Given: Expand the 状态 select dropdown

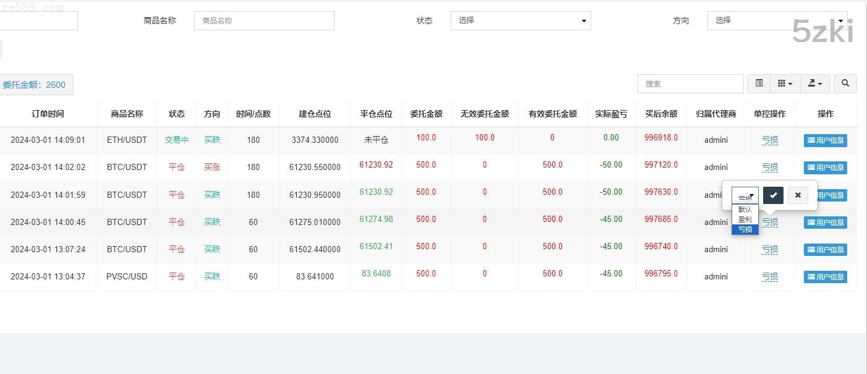Looking at the screenshot, I should click(520, 20).
